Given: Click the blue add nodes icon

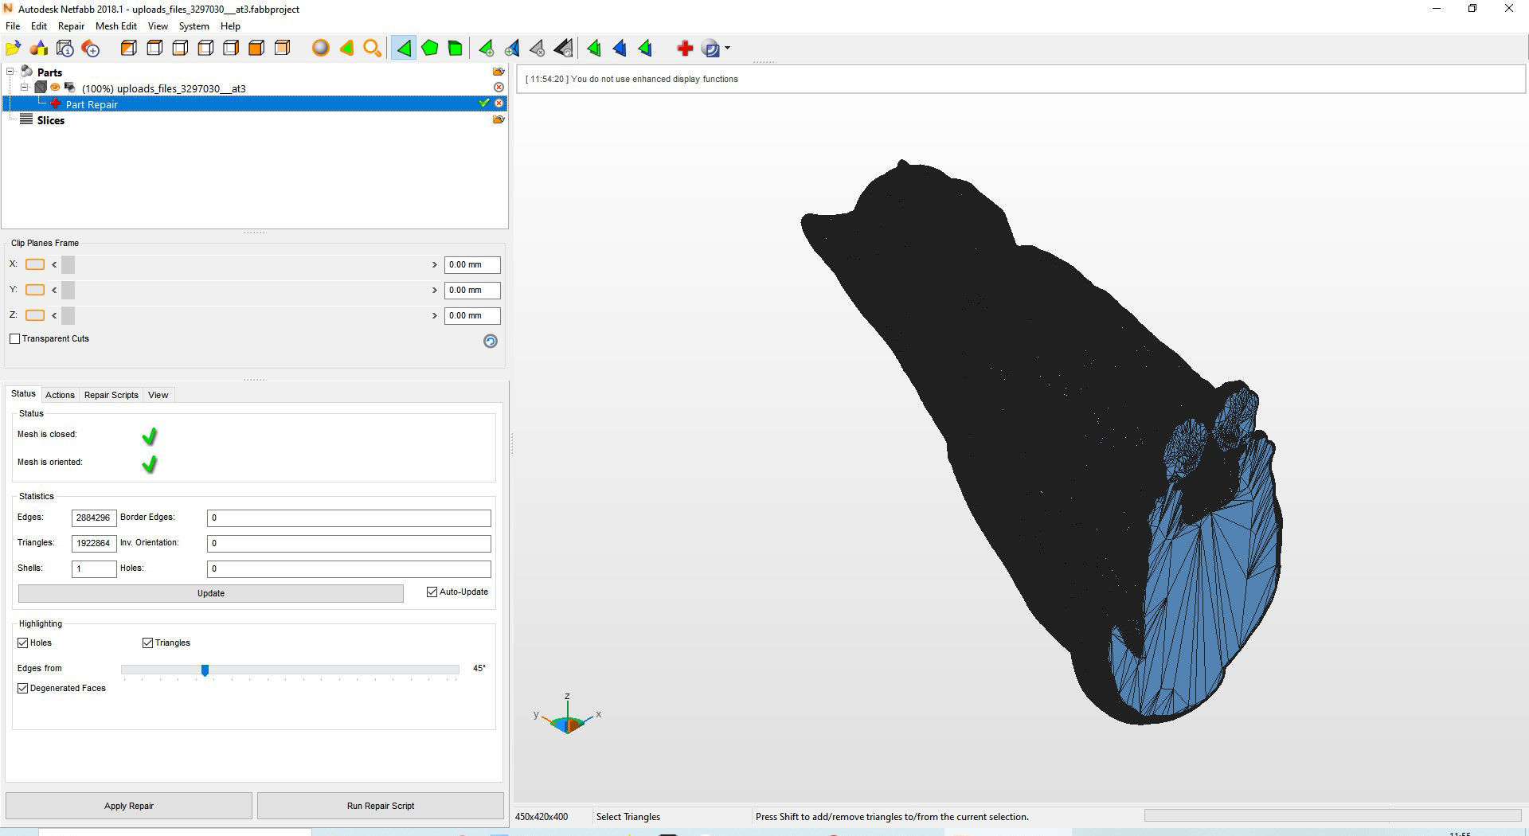Looking at the screenshot, I should pos(512,49).
